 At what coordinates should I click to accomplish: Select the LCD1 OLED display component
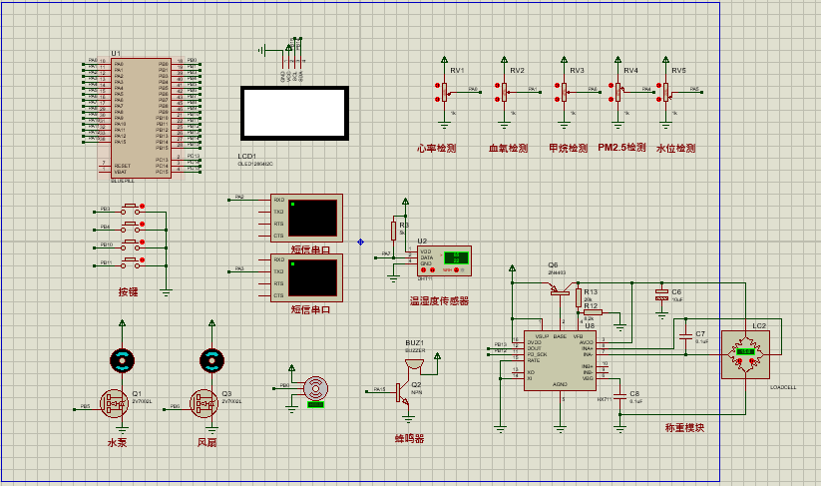click(295, 114)
